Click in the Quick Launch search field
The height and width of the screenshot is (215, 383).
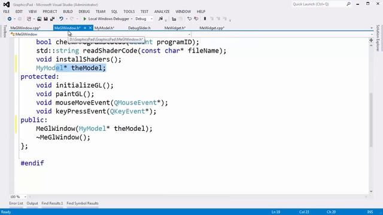[x=318, y=4]
